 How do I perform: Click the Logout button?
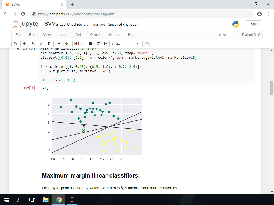253,24
